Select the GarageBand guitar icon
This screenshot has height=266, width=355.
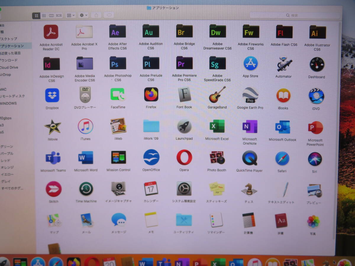(217, 95)
